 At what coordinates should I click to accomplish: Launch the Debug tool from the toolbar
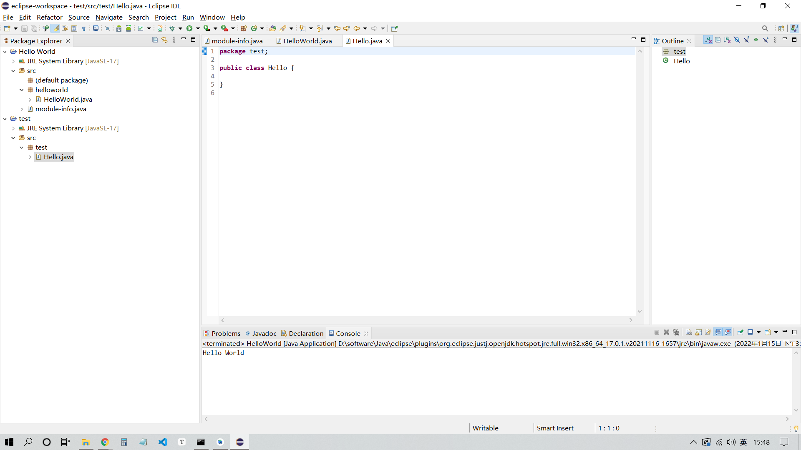[x=173, y=28]
